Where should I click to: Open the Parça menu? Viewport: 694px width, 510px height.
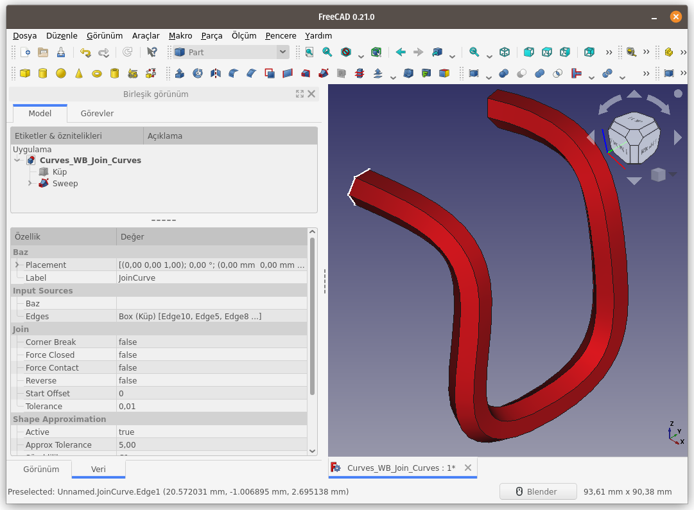(x=212, y=36)
